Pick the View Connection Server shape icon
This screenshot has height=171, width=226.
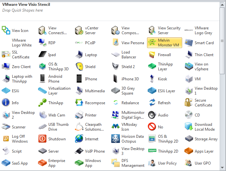point(42,30)
